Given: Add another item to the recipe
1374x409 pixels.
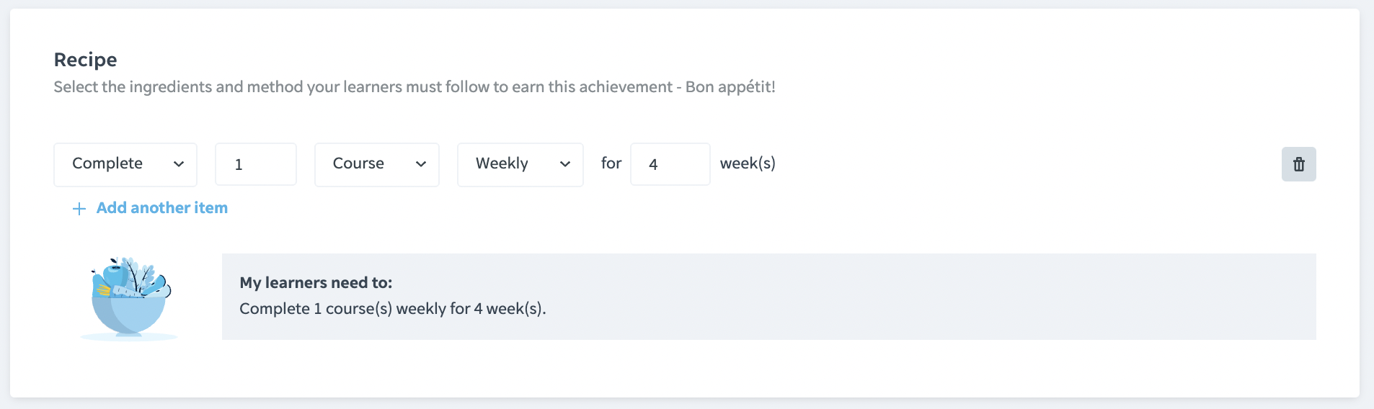Looking at the screenshot, I should (x=150, y=208).
